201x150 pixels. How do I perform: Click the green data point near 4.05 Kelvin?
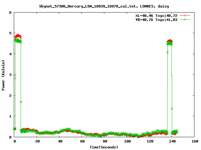pos(167,53)
